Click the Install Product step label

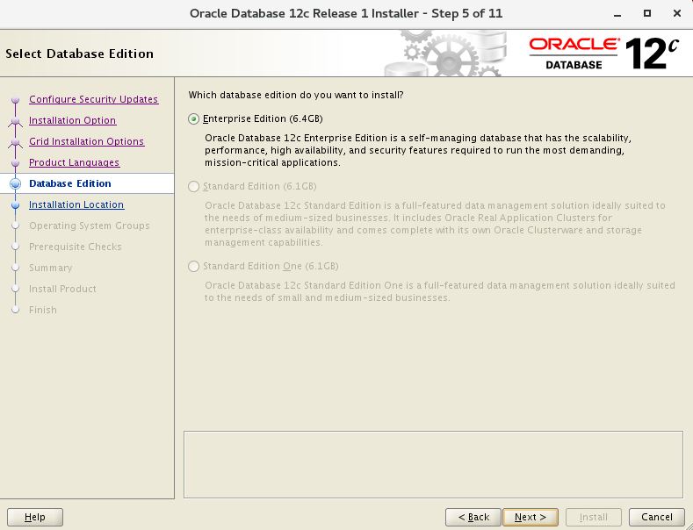point(62,289)
